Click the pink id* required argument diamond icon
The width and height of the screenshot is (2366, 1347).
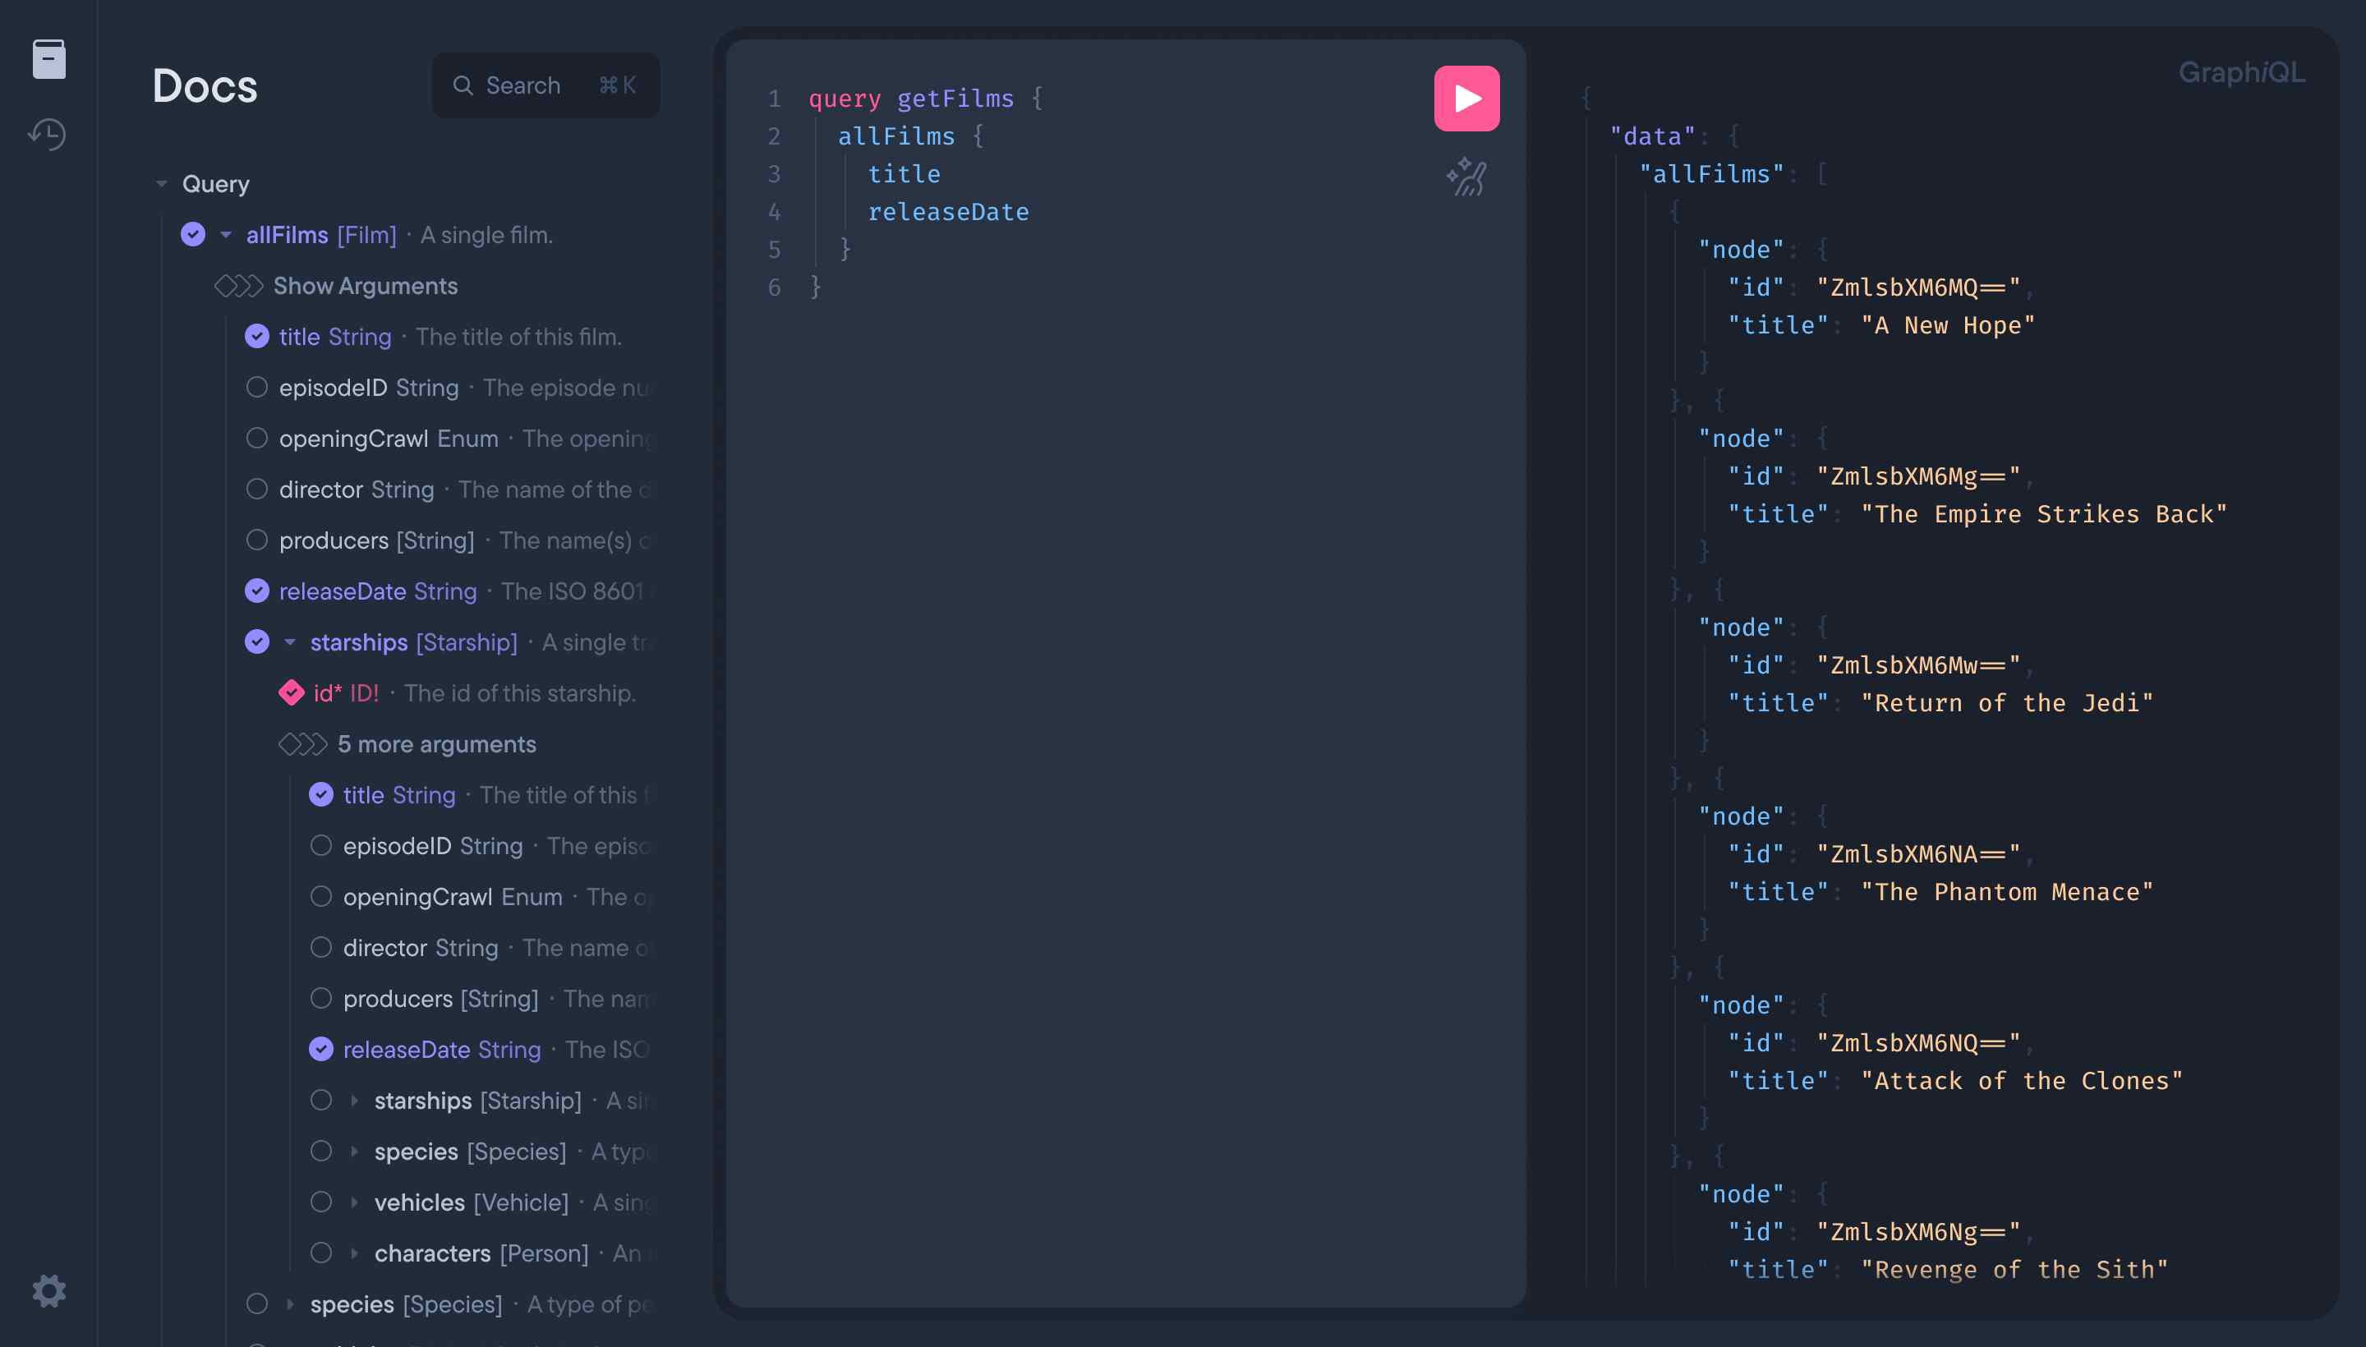(x=292, y=693)
